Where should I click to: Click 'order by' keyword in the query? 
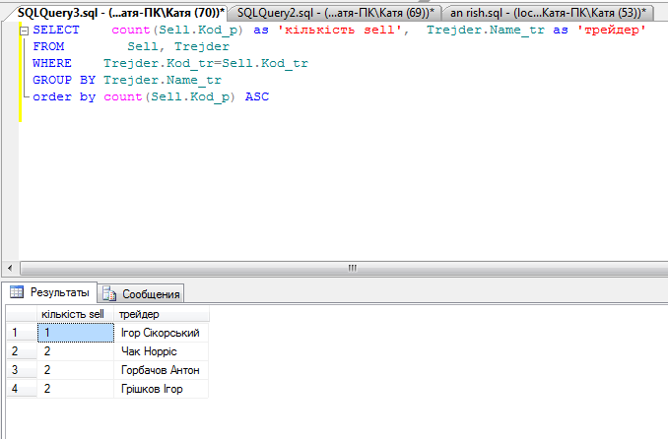pyautogui.click(x=64, y=97)
